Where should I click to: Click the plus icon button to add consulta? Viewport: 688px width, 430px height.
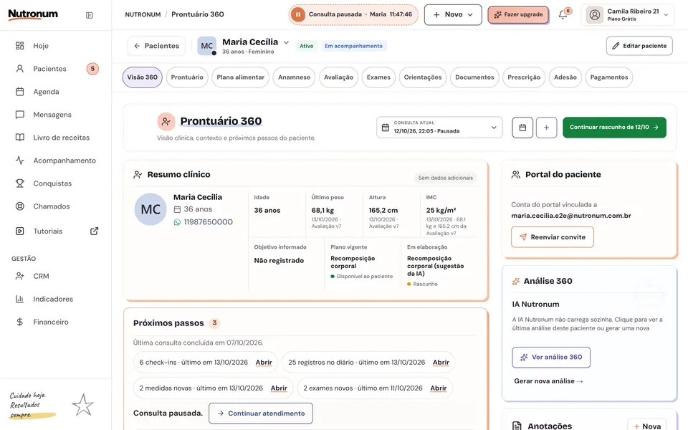point(546,128)
